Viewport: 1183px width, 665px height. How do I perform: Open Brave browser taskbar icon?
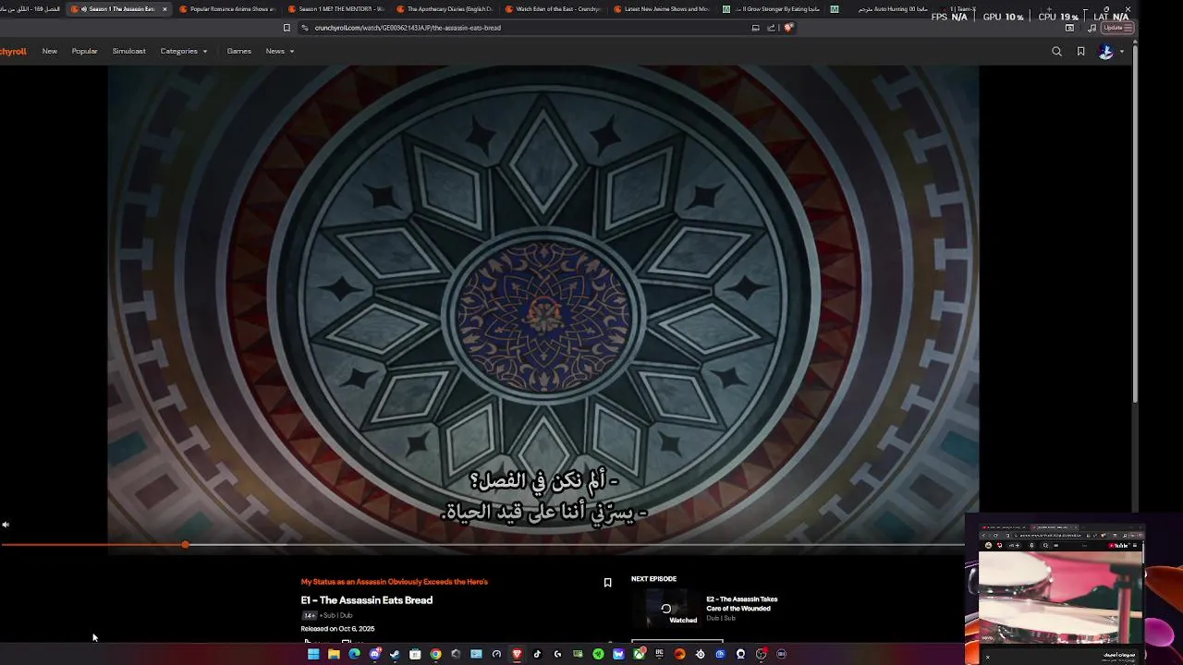pyautogui.click(x=517, y=654)
